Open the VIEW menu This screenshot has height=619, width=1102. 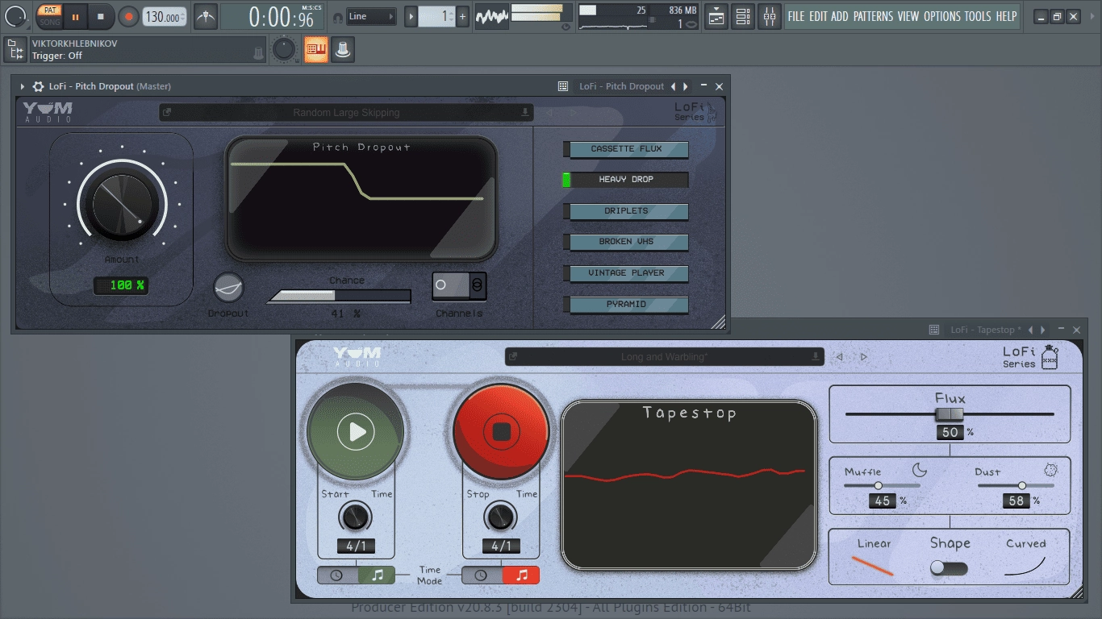coord(908,16)
